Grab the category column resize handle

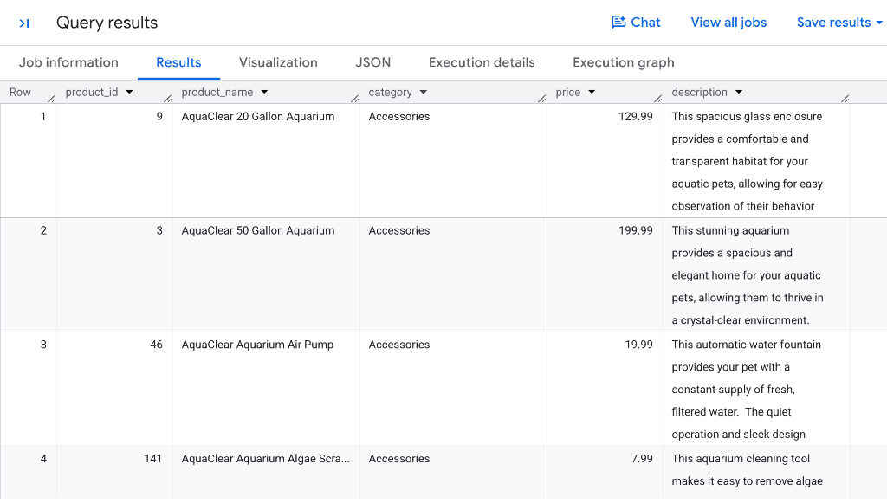pyautogui.click(x=541, y=99)
